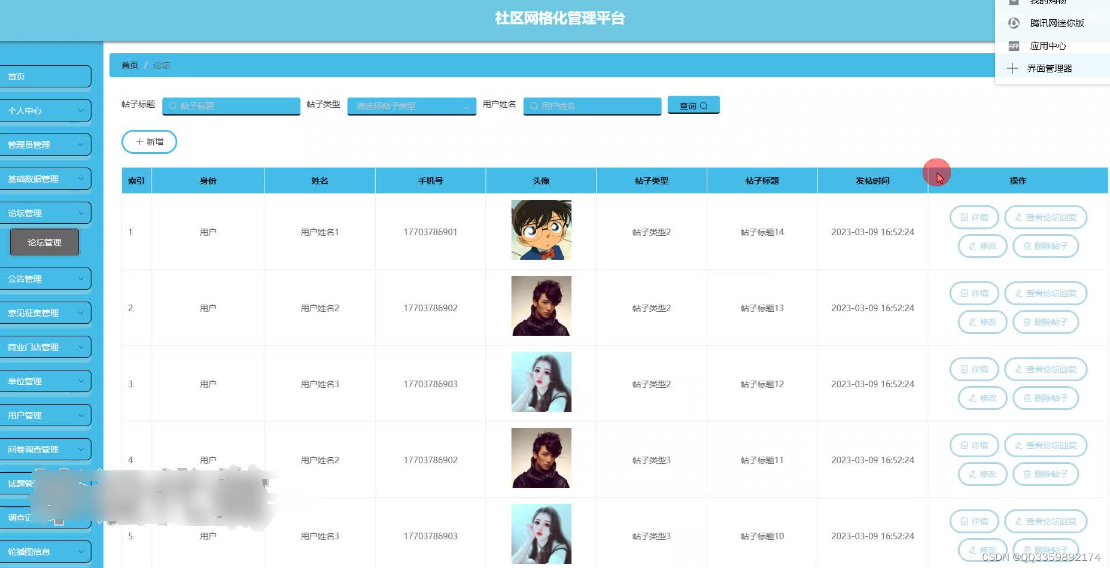
Task: Expand 用户管理 sidebar menu
Action: point(45,415)
